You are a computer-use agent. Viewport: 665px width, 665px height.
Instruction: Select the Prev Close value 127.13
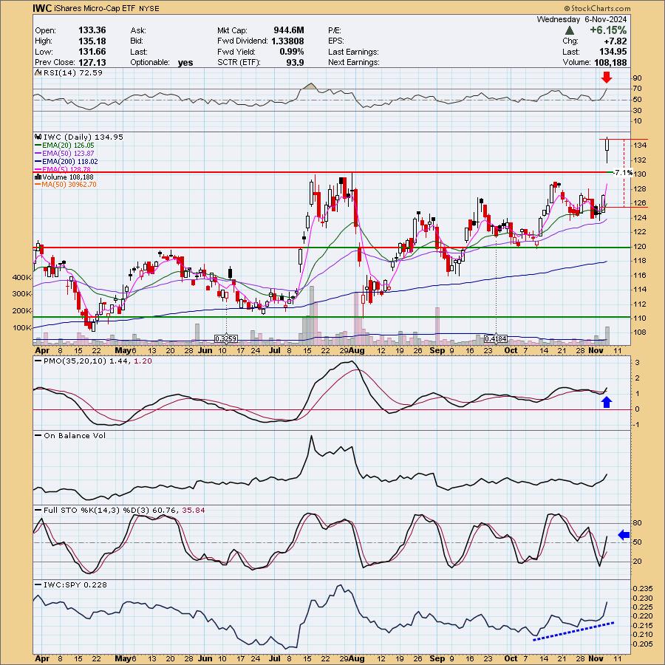[x=92, y=62]
